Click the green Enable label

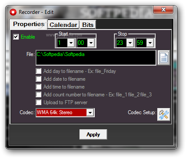tap(28, 37)
